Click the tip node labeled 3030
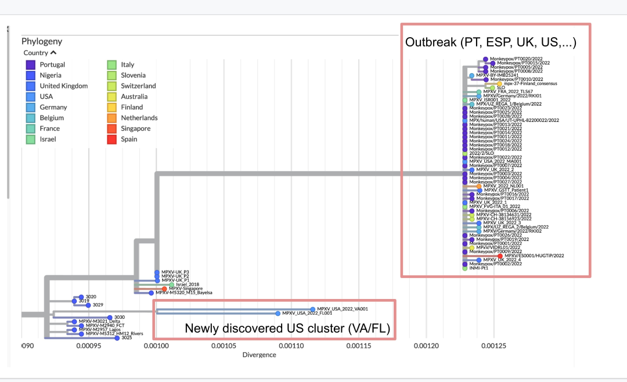The height and width of the screenshot is (382, 627). 110,318
